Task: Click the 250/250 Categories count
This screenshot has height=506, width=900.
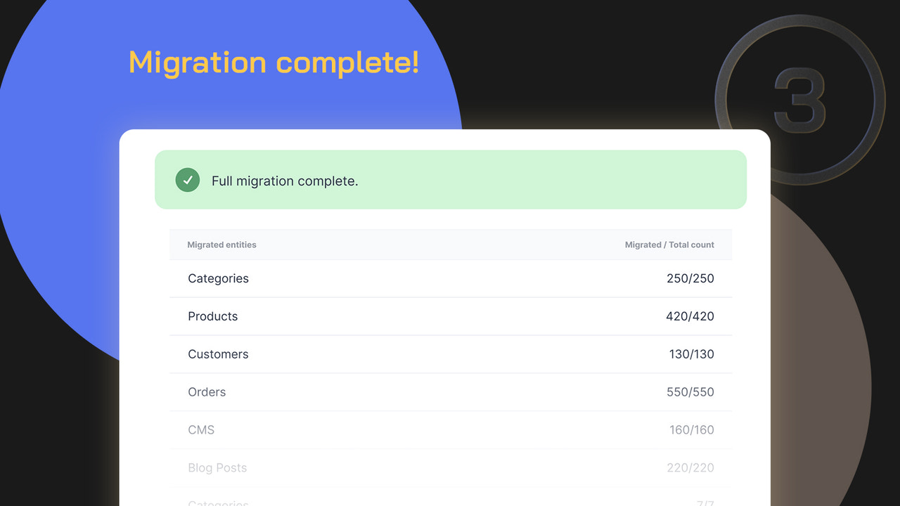Action: [691, 278]
